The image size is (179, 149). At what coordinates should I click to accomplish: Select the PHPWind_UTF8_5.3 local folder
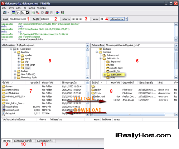[x=15, y=96]
